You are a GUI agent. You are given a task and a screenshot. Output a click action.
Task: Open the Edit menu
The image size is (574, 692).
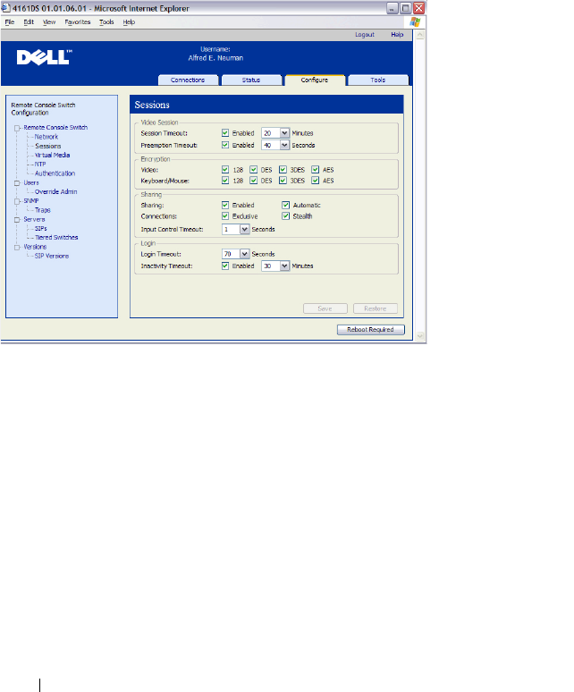(x=29, y=22)
